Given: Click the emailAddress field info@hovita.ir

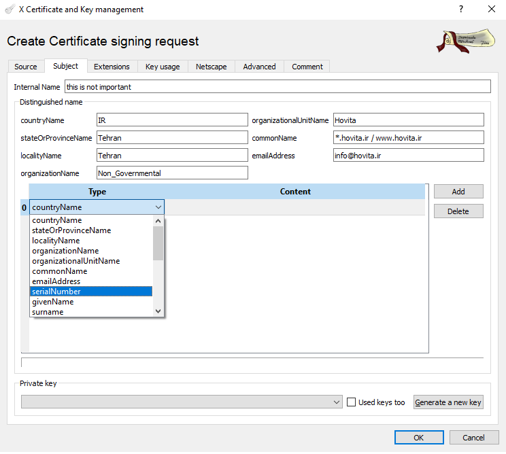Looking at the screenshot, I should pyautogui.click(x=409, y=156).
